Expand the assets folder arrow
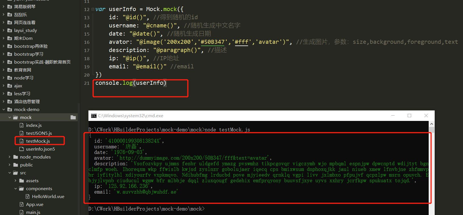The width and height of the screenshot is (463, 215). [15, 181]
